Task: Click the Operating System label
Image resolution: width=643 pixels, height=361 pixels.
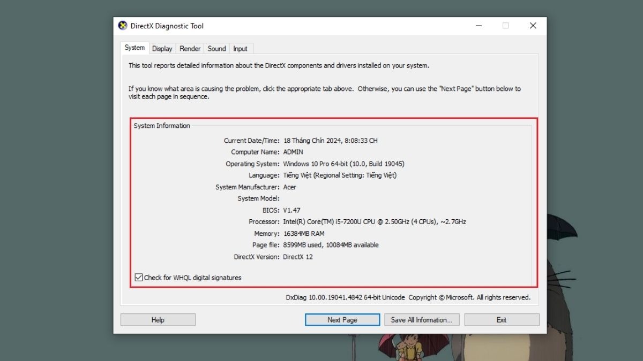Action: point(252,164)
